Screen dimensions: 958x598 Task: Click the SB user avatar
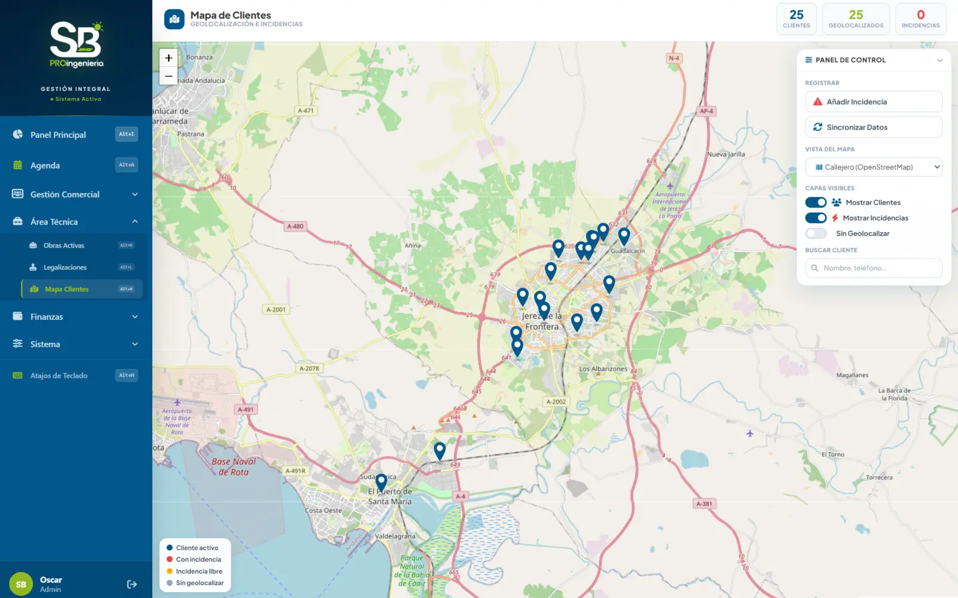[21, 584]
